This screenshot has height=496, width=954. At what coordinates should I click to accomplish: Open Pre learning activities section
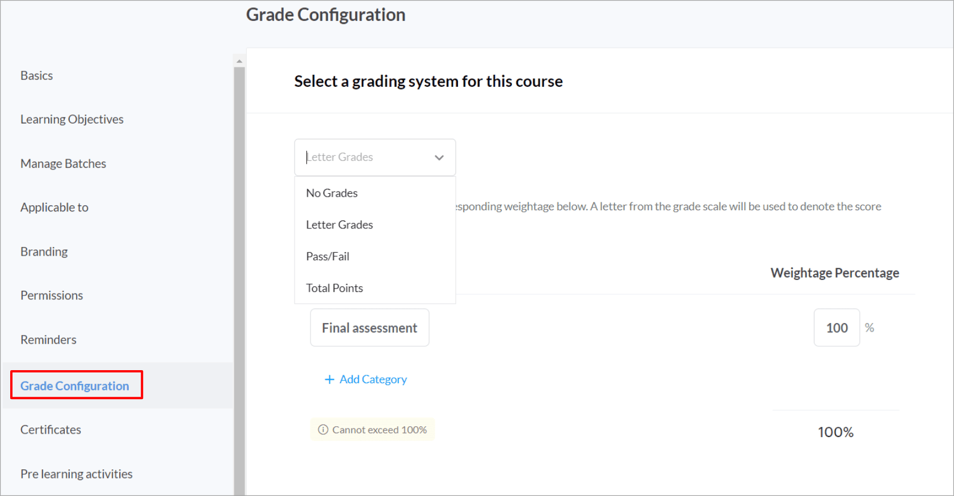coord(77,474)
